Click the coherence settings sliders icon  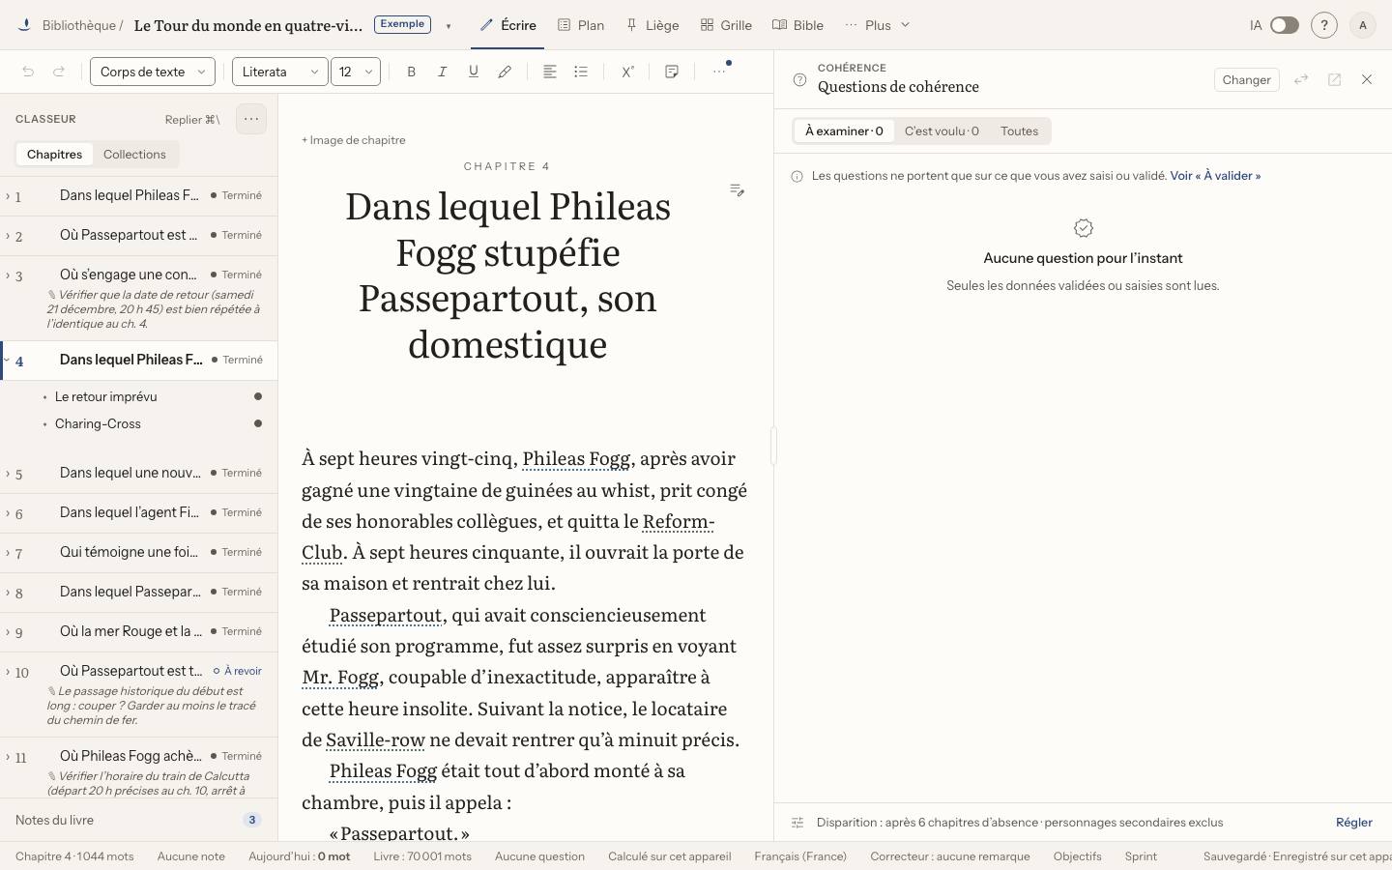tap(797, 823)
